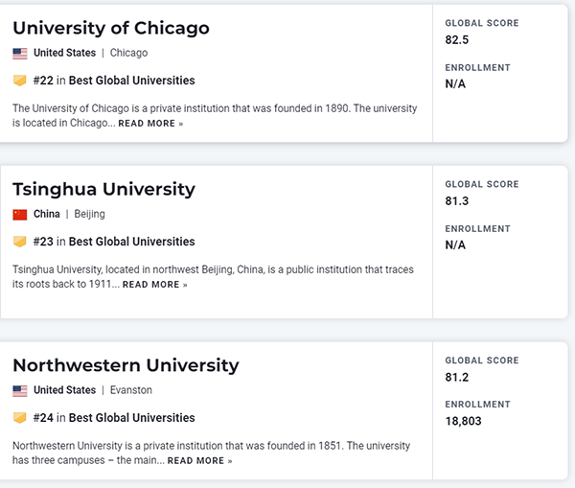Click the Evanston location text
575x488 pixels.
point(131,390)
